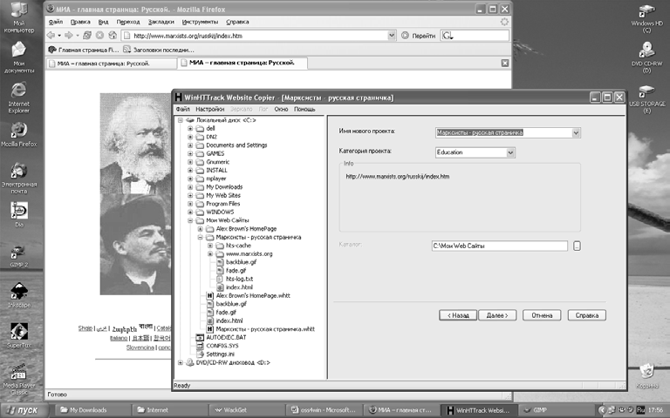Click the Firefox Home toolbar icon
Viewport: 670px width, 418px height.
coord(113,36)
